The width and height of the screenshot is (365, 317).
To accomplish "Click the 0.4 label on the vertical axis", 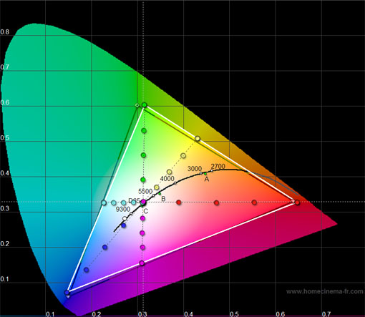I will point(5,173).
